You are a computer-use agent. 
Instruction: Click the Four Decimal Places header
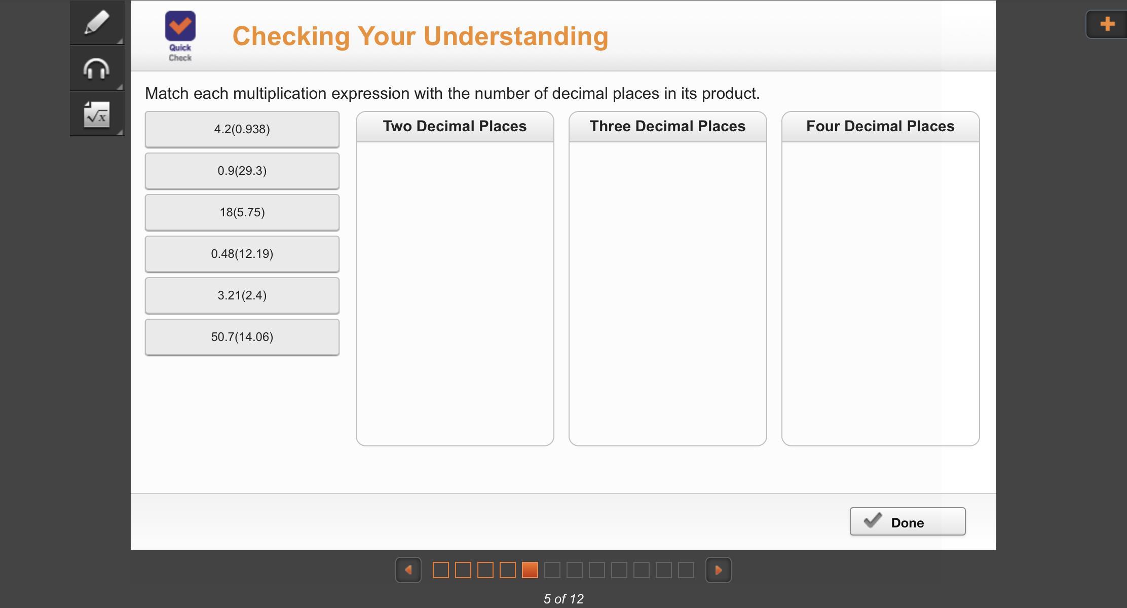880,126
